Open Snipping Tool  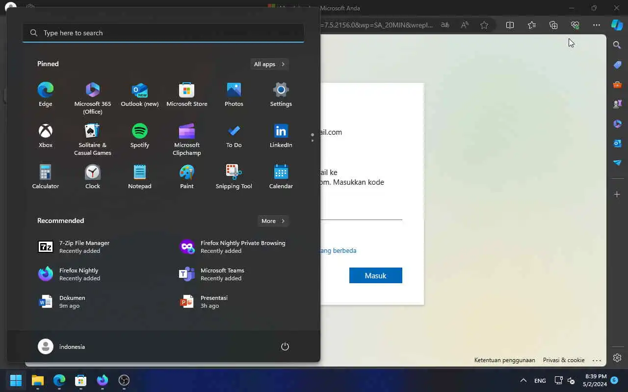pos(234,177)
